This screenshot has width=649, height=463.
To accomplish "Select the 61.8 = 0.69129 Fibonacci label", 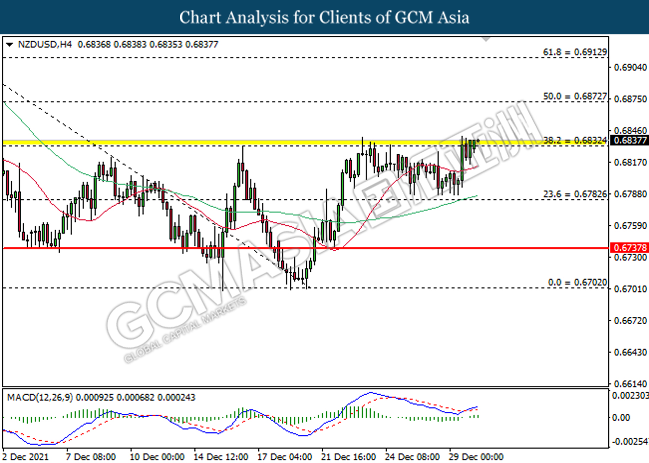I will [575, 52].
